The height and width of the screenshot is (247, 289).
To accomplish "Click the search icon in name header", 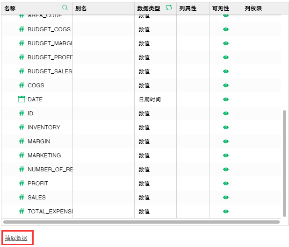I will point(65,8).
